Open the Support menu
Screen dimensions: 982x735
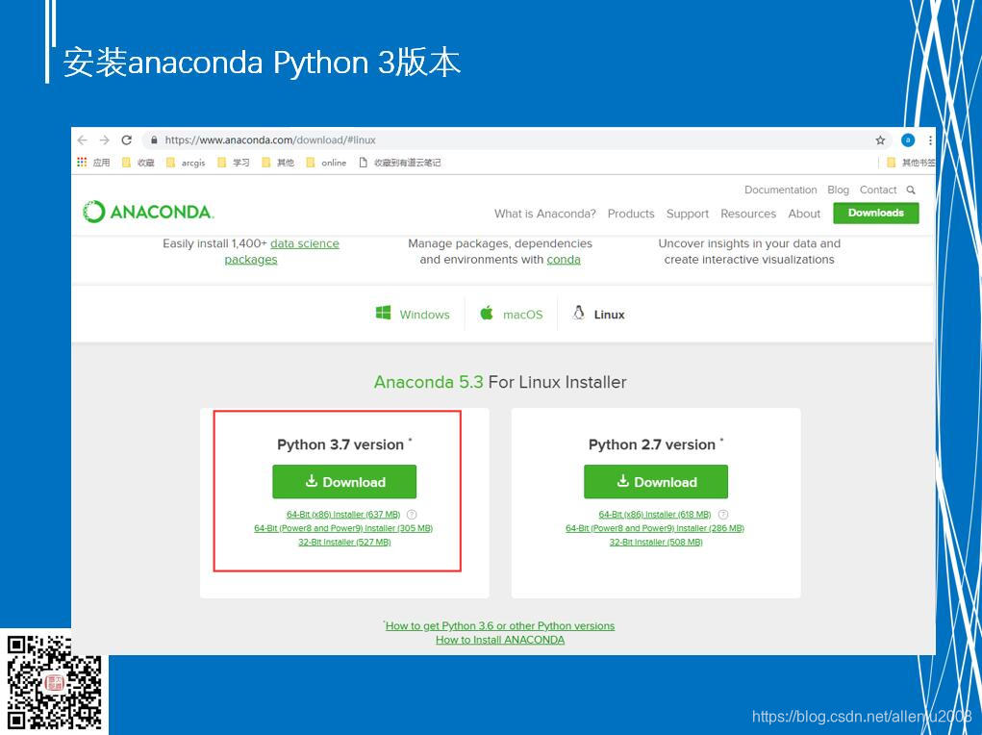[x=687, y=214]
